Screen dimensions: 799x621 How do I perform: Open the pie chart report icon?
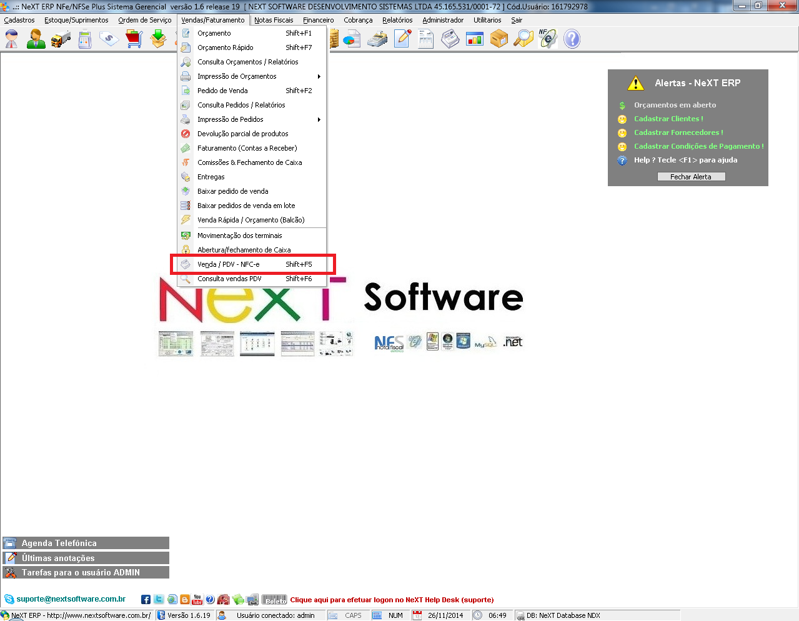(352, 39)
